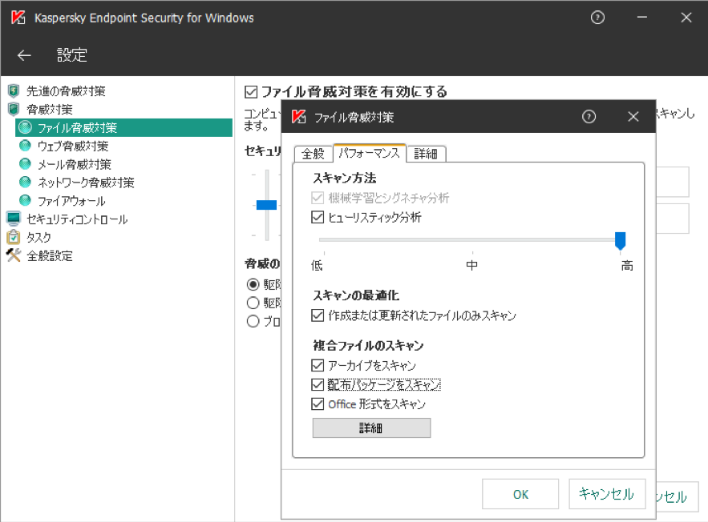Open ウェブ脅威対策 settings
The height and width of the screenshot is (522, 708).
tap(73, 146)
